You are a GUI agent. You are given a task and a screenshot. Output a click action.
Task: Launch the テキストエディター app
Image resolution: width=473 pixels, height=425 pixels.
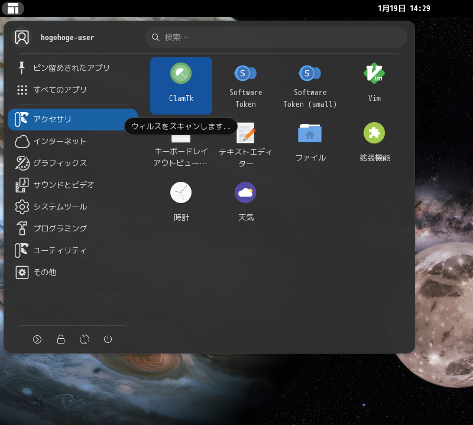tap(245, 142)
